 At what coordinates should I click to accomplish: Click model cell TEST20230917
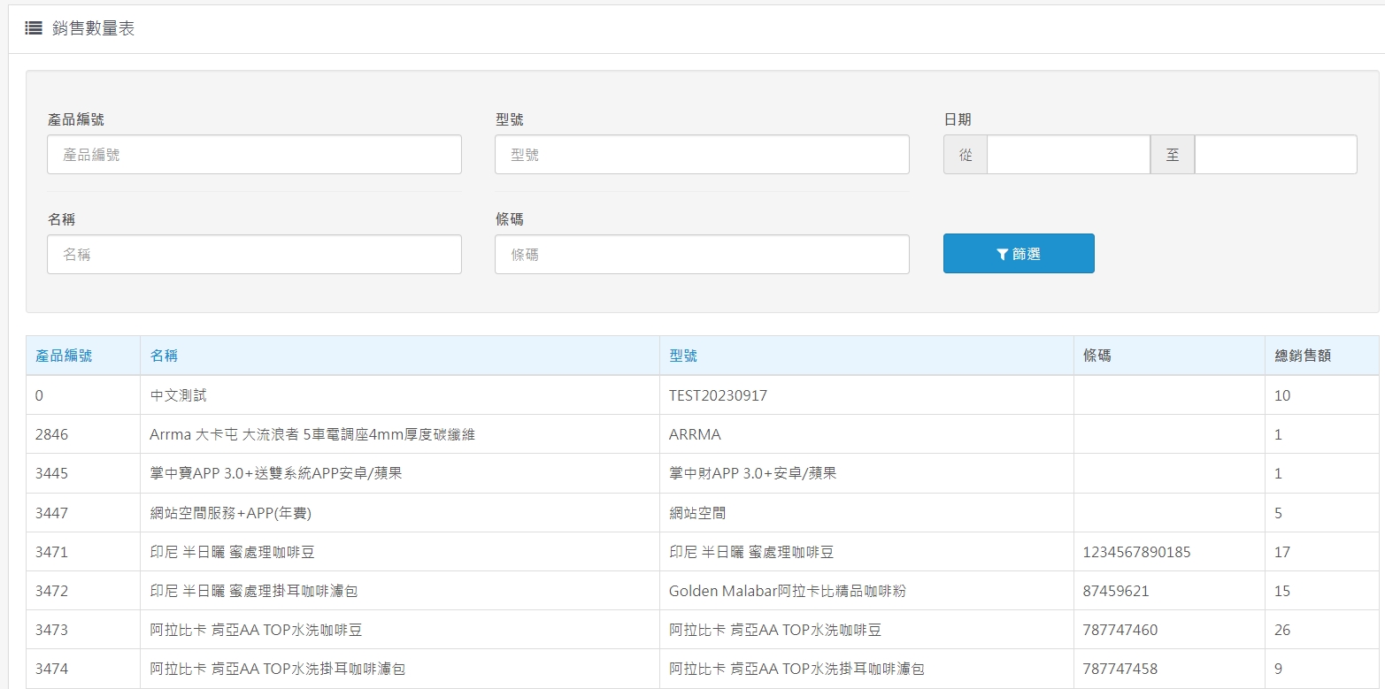pos(719,395)
